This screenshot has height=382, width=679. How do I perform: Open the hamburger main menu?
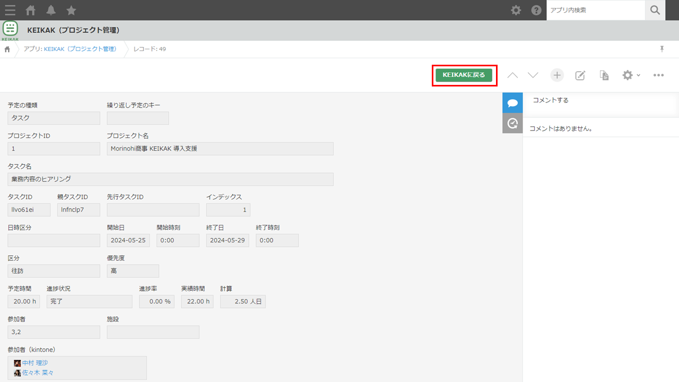(x=10, y=10)
